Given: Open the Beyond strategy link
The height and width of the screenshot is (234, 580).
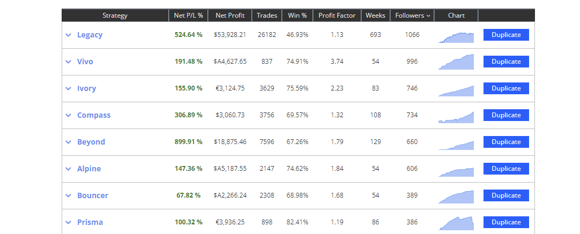Looking at the screenshot, I should pos(91,142).
